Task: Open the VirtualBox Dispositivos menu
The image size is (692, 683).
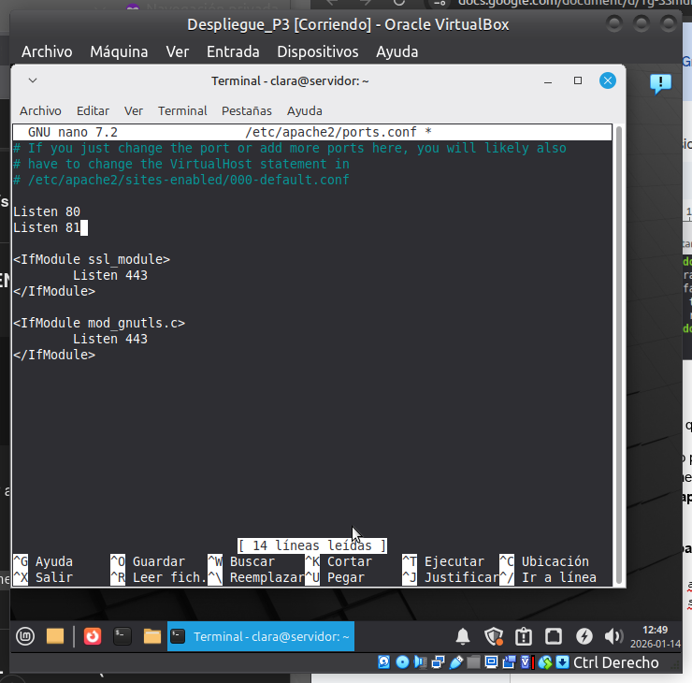Action: (x=317, y=51)
